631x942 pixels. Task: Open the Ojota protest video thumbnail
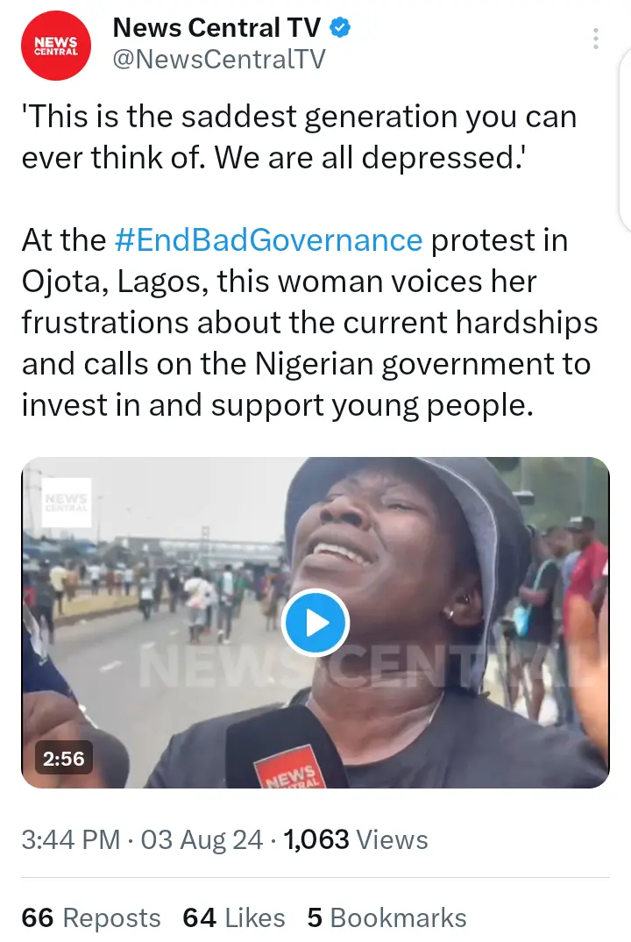click(315, 623)
